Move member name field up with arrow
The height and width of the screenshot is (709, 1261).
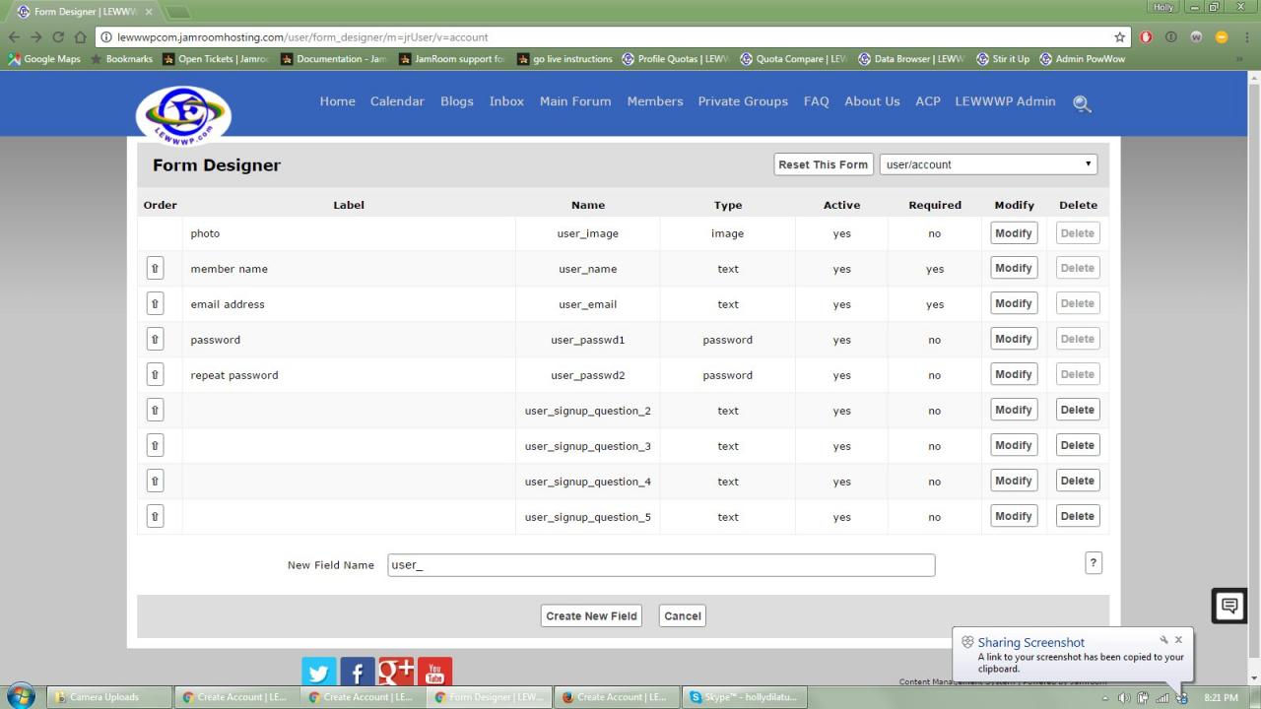coord(155,269)
